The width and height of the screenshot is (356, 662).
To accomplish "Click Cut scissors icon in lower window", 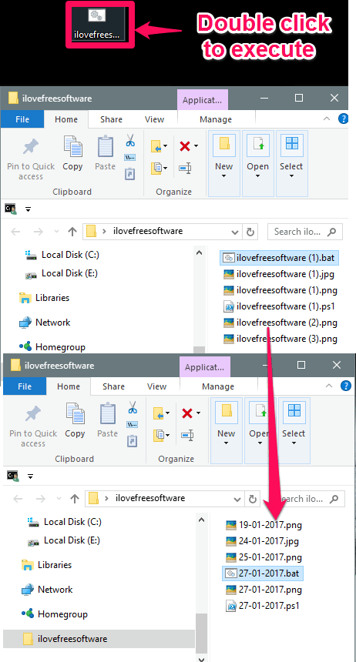I will point(133,407).
